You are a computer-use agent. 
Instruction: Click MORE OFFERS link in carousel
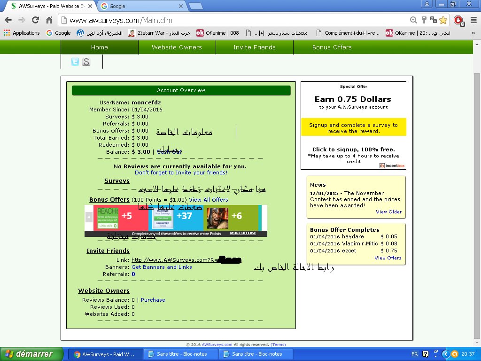click(243, 233)
